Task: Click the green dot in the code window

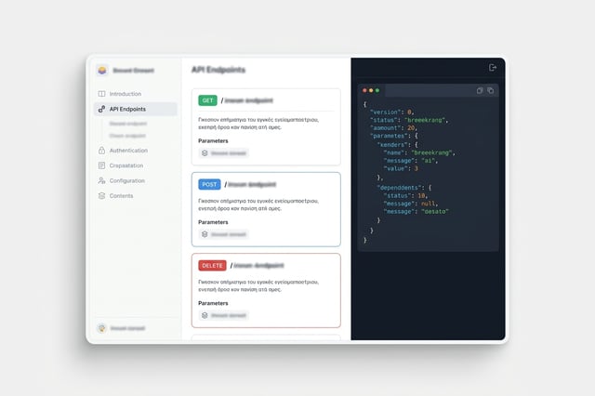Action: click(377, 90)
